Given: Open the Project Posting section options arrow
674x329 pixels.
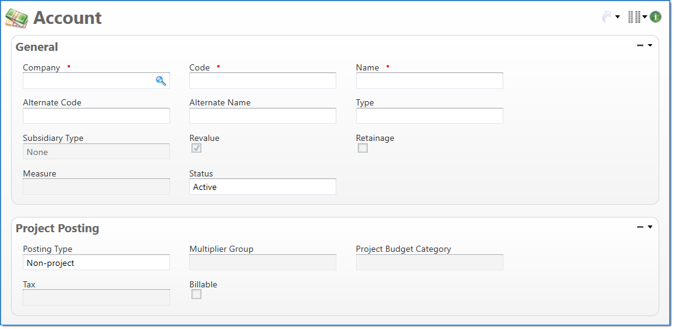Looking at the screenshot, I should pos(650,227).
